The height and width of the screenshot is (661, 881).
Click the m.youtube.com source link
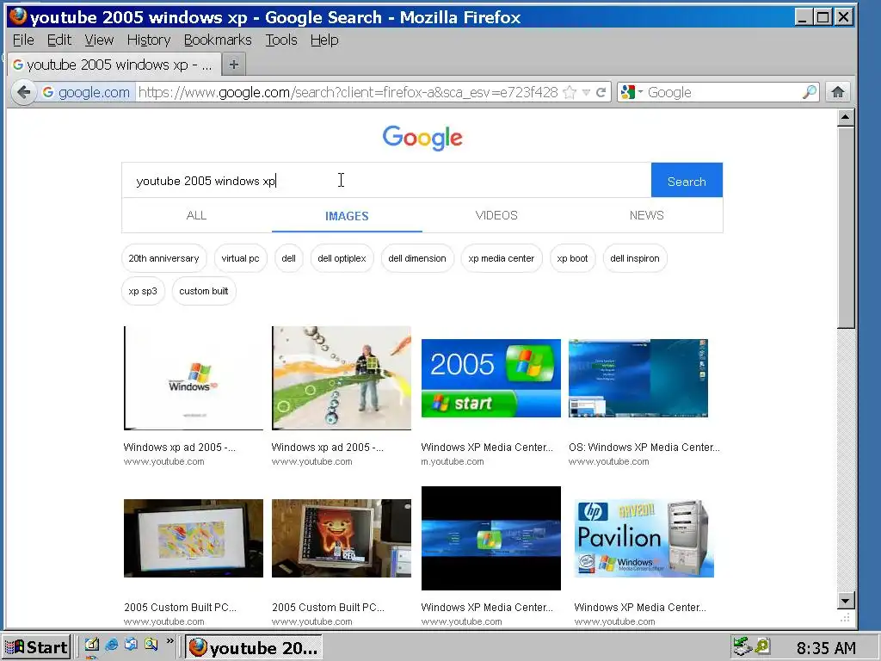point(453,461)
